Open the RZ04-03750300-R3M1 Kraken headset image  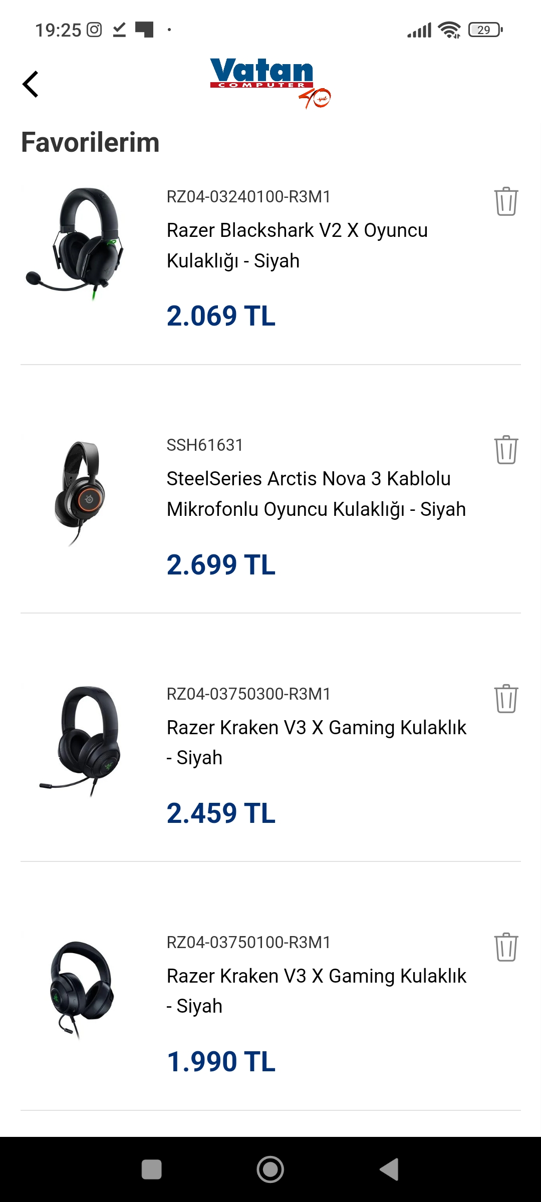80,741
